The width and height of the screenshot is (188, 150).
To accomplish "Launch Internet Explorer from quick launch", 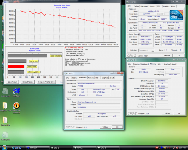I will tap(13, 148).
